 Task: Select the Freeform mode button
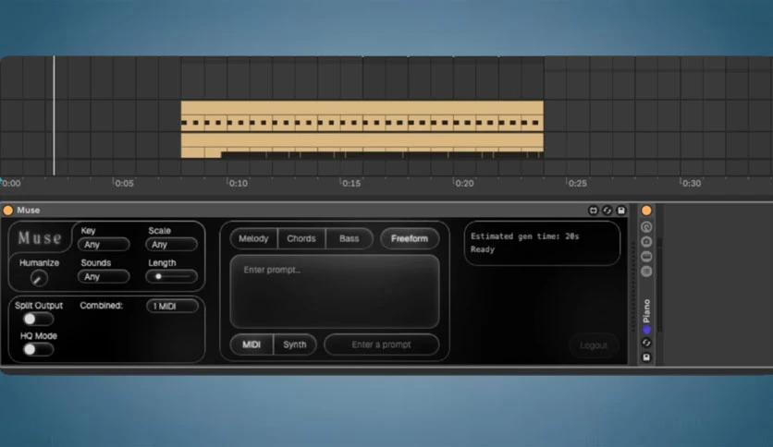tap(410, 238)
